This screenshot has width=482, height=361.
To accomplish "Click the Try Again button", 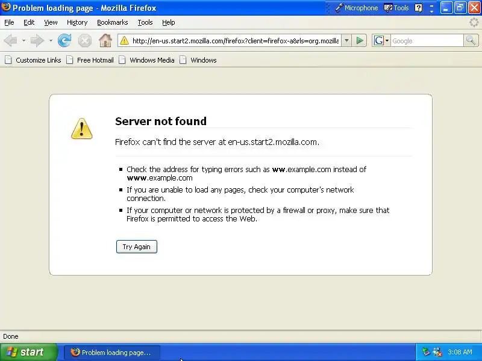I will 137,247.
